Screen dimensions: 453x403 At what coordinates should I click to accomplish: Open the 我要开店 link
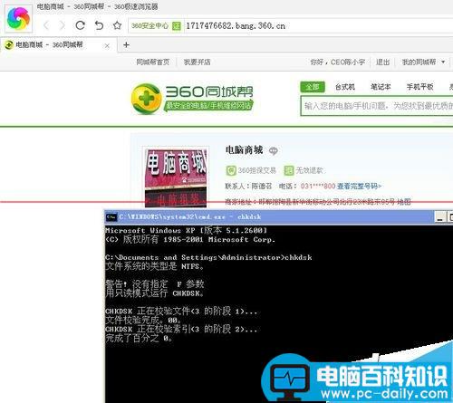[x=197, y=62]
